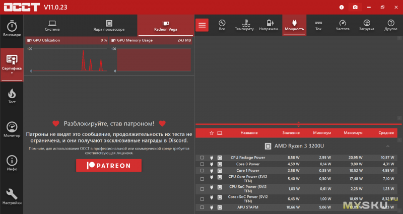Open the Тест flame section

(12, 96)
